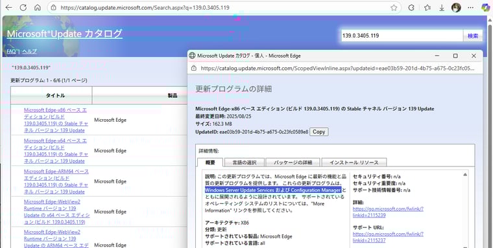This screenshot has height=248, width=493.
Task: Select the 概要 tab
Action: 210,163
